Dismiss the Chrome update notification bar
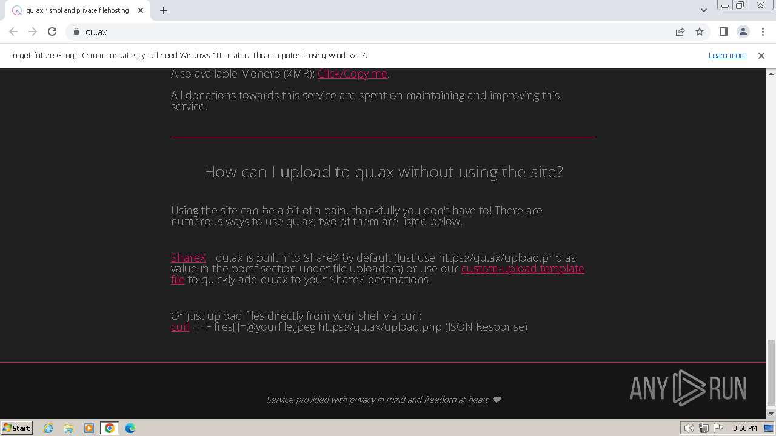776x436 pixels. pyautogui.click(x=761, y=55)
